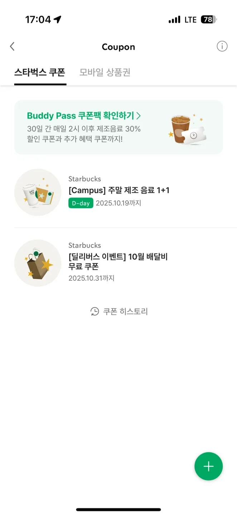Image resolution: width=237 pixels, height=516 pixels.
Task: Open the [딜리버스 이벤트] 10월 배달비 무료 쿠폰
Action: coord(118,262)
